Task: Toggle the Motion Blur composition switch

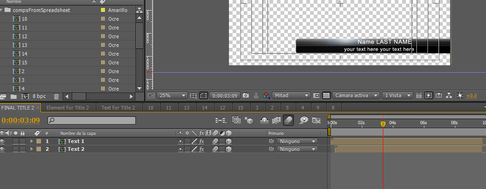Action: 288,120
